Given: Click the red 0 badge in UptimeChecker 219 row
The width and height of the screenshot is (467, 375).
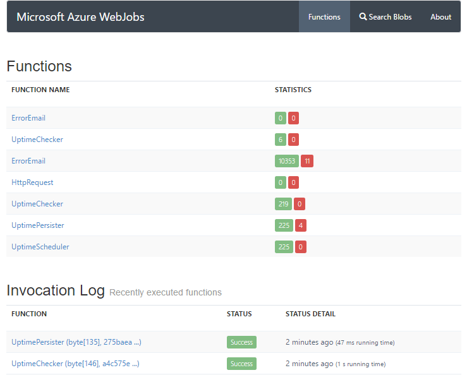Looking at the screenshot, I should (x=300, y=204).
